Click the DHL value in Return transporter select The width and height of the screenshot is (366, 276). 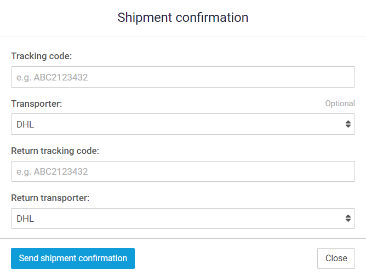(25, 219)
